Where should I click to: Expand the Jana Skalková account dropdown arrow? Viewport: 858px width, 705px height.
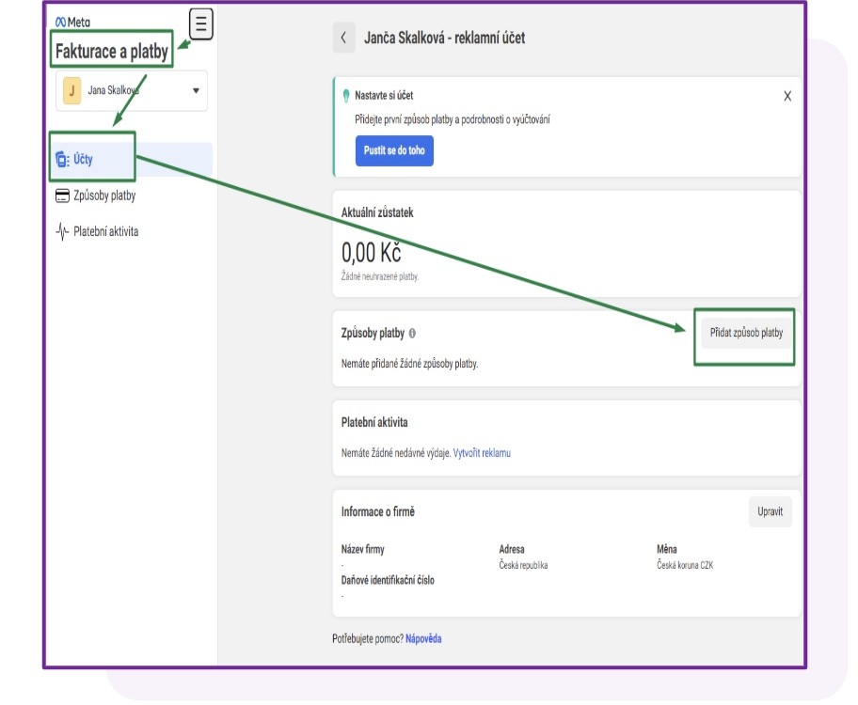(196, 91)
